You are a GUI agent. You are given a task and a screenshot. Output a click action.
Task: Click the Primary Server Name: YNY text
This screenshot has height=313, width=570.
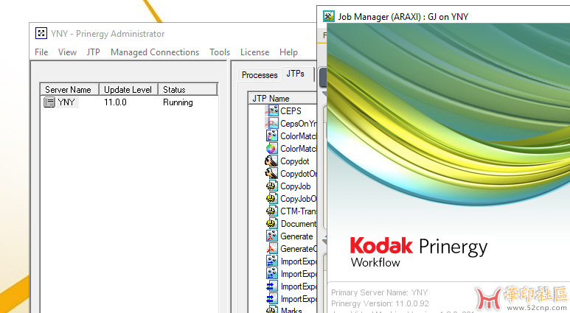click(x=380, y=292)
